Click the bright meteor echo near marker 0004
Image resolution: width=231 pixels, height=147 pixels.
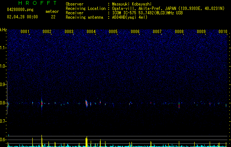pos(86,103)
